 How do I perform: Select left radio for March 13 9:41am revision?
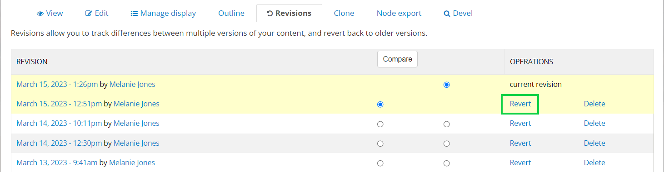[x=380, y=163]
